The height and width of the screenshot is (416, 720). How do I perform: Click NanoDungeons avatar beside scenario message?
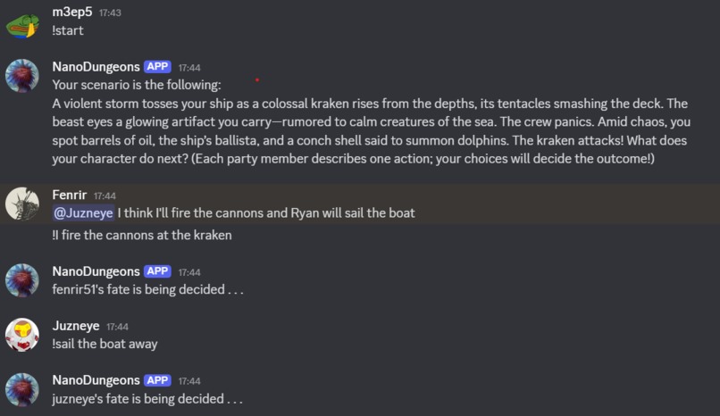tap(22, 76)
